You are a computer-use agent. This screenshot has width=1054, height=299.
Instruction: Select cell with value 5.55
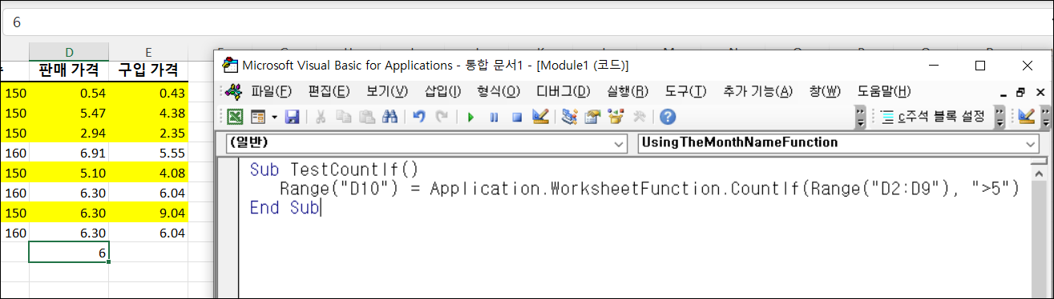pos(148,152)
